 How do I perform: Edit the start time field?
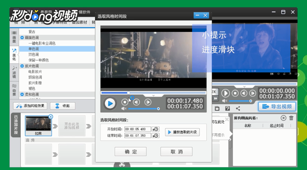[x=138, y=129]
